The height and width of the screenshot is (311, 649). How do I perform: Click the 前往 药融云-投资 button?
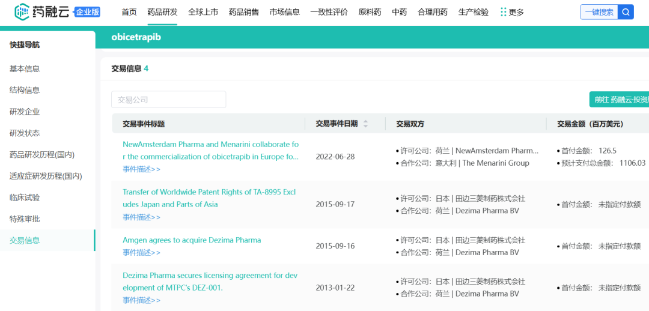click(621, 100)
